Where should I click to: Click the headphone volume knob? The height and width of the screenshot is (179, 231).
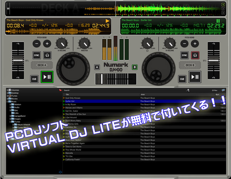point(147,44)
